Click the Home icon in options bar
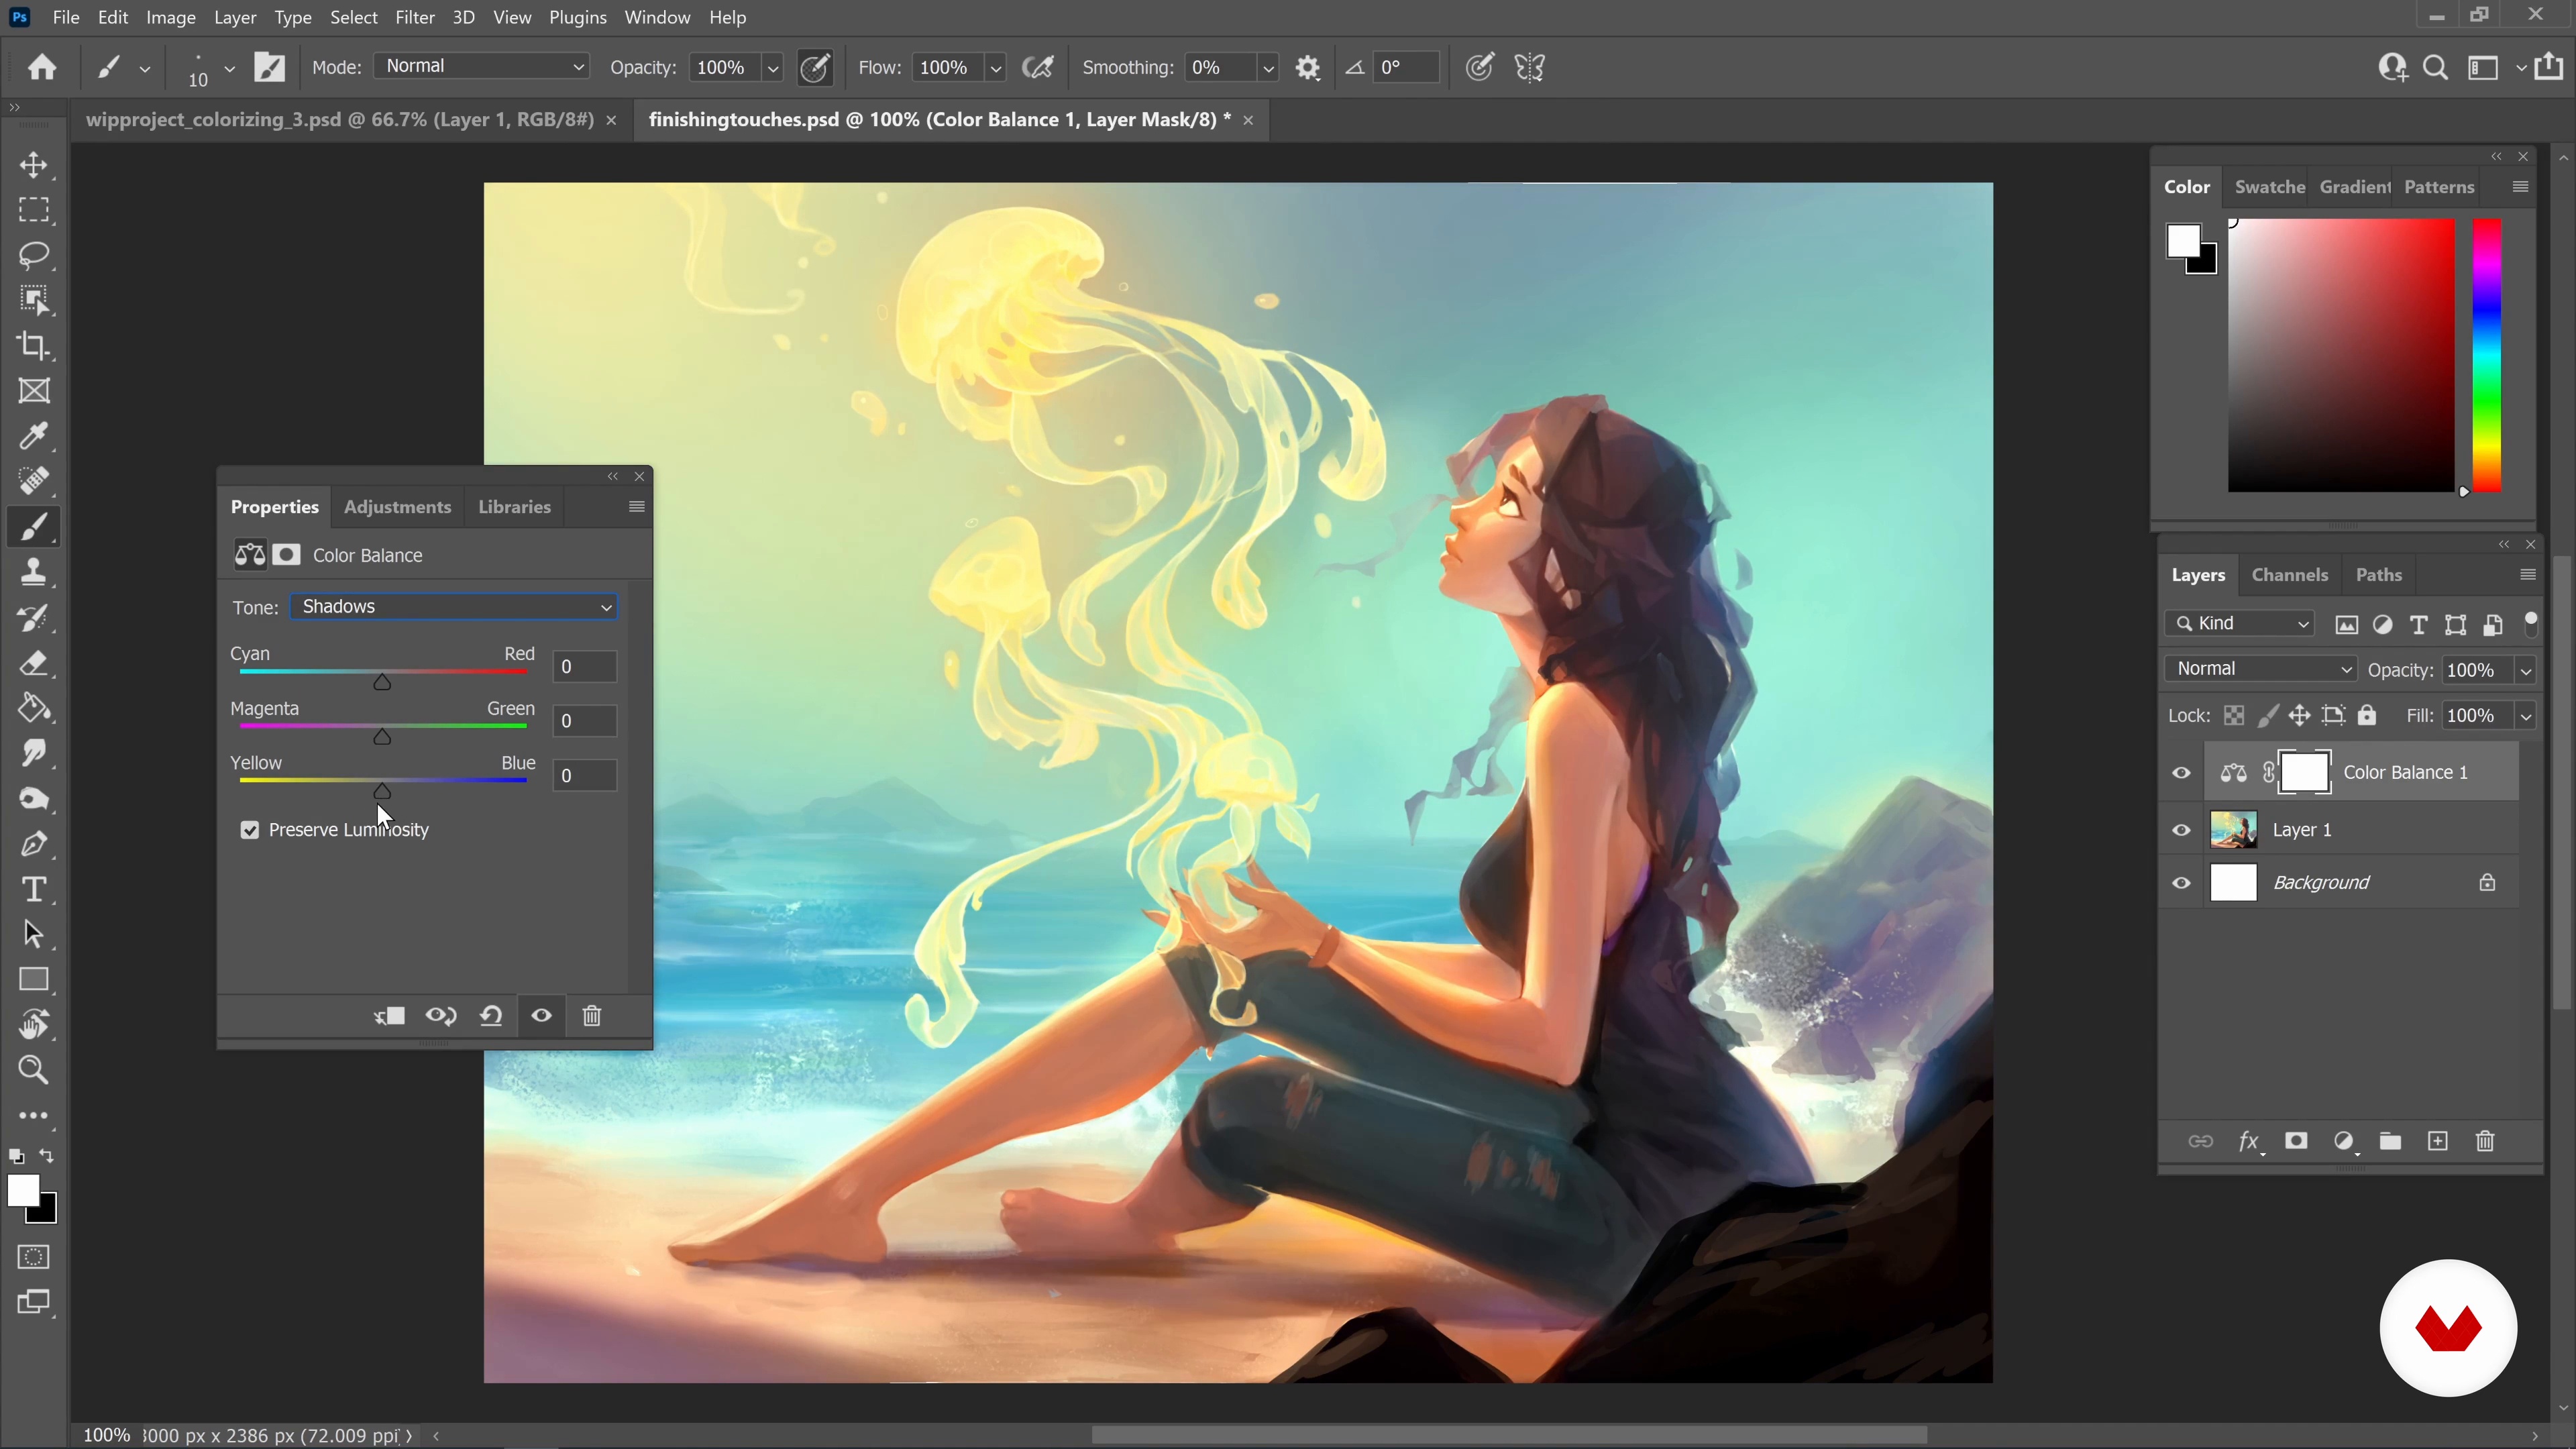Image resolution: width=2576 pixels, height=1449 pixels. coord(42,67)
